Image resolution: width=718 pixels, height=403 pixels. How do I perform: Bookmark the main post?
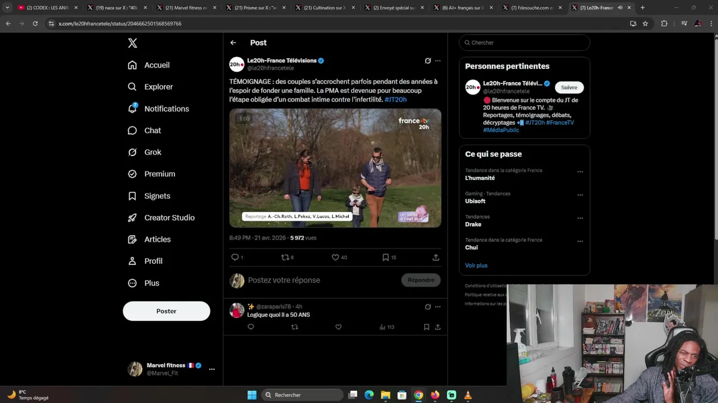(x=389, y=257)
